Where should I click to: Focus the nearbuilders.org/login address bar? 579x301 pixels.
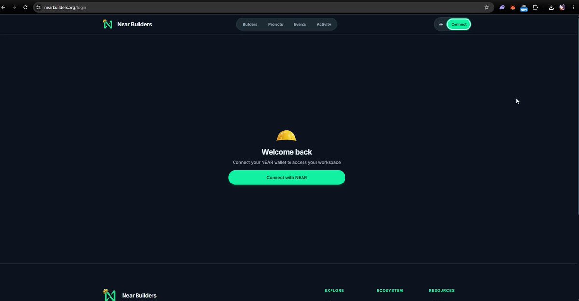(263, 7)
